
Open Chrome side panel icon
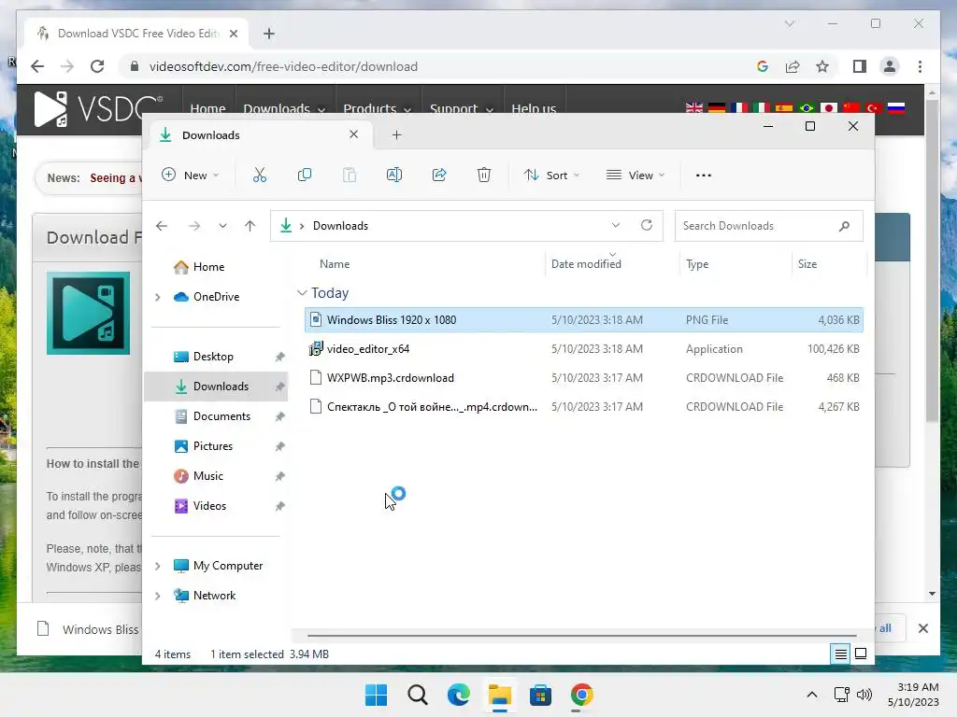pos(860,66)
